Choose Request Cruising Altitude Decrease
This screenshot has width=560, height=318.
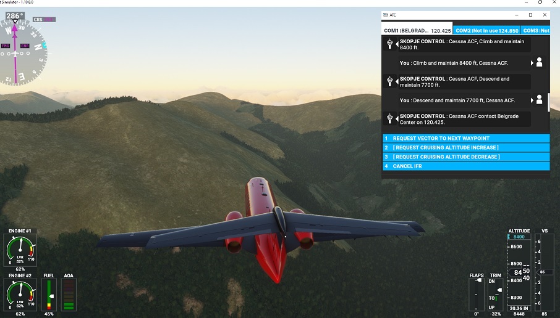click(466, 157)
